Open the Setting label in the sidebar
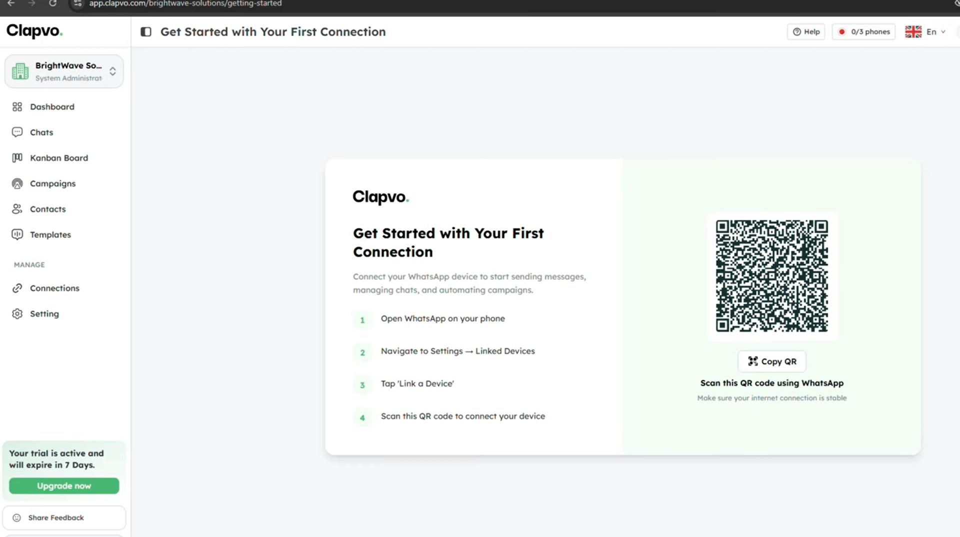 44,314
